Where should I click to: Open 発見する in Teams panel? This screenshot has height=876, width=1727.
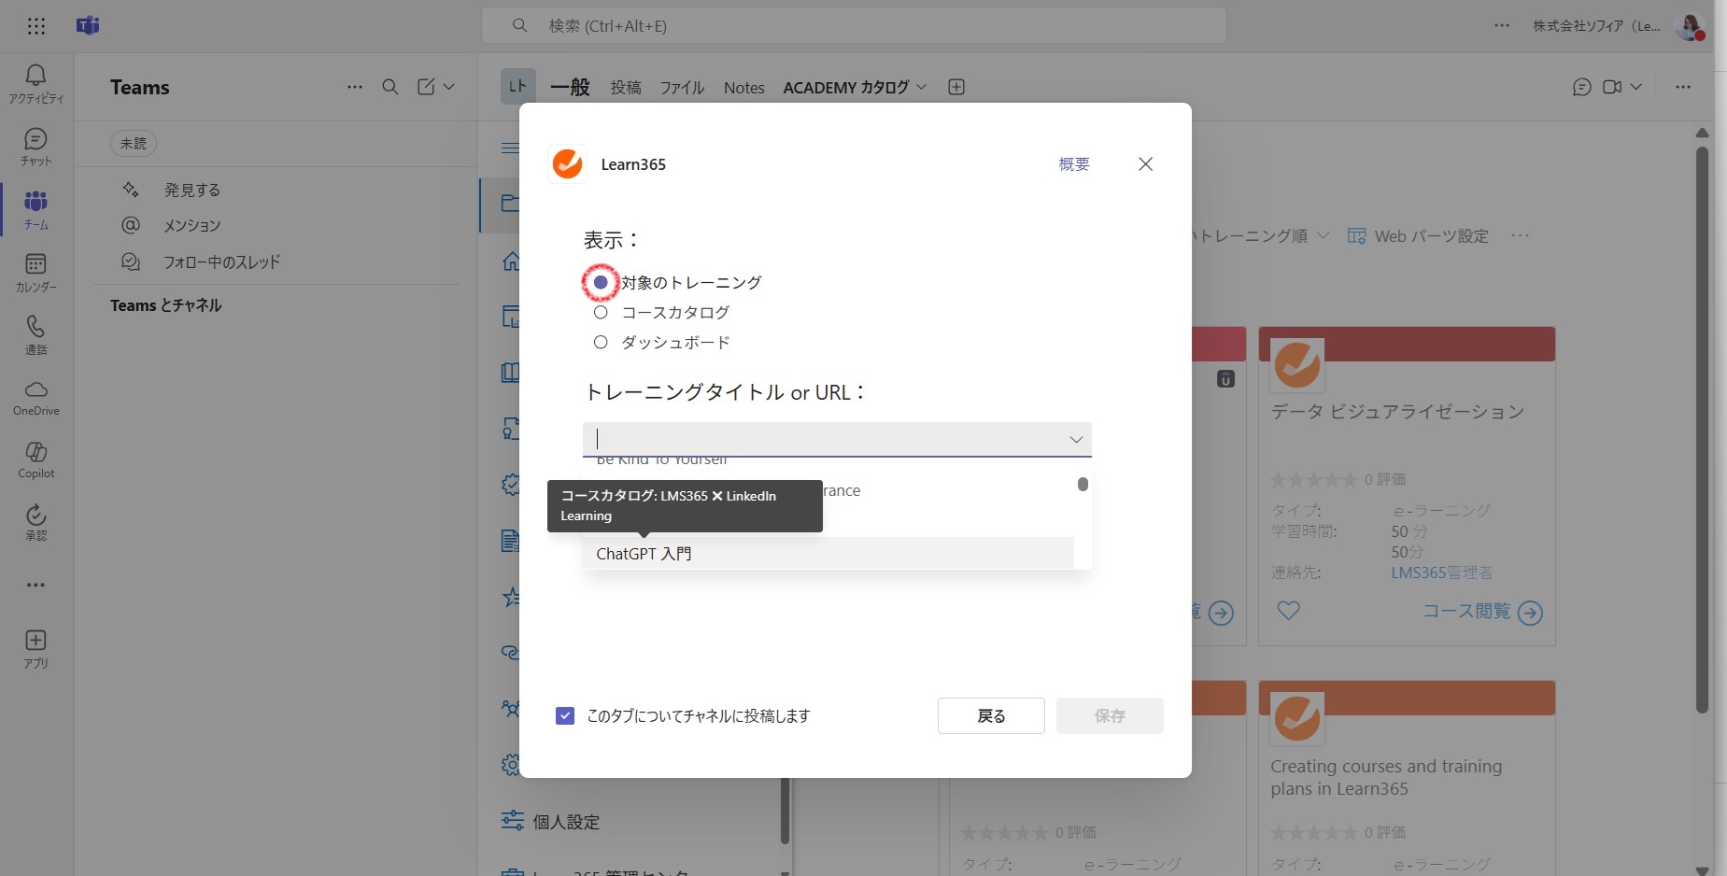[192, 190]
